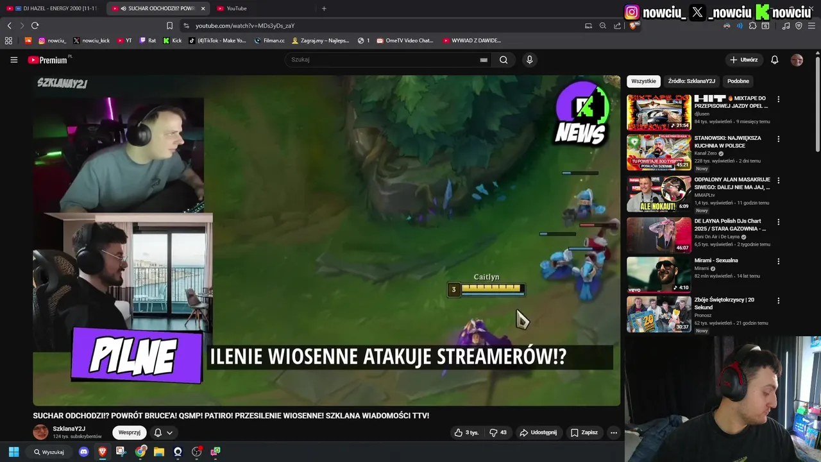Open options for Zbóje Świętokrzyscy video

point(778,300)
